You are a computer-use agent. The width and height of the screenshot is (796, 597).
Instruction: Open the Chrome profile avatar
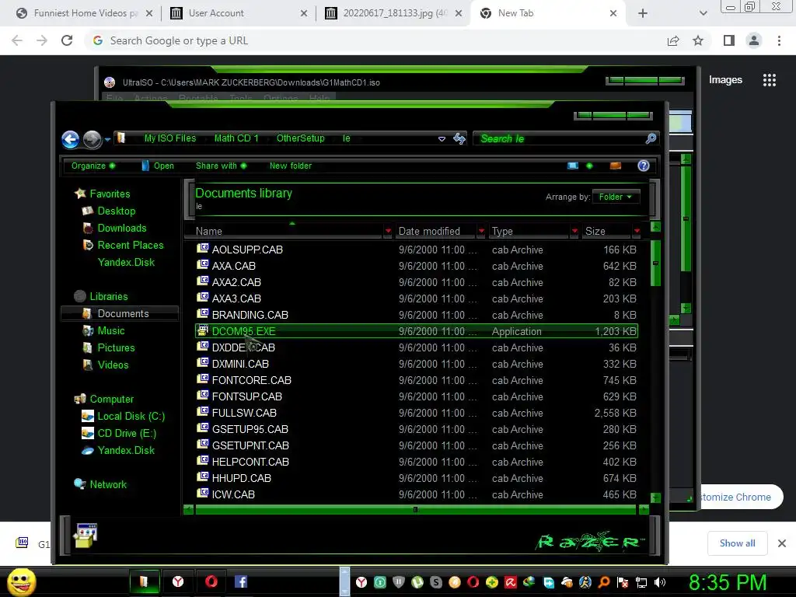pyautogui.click(x=754, y=40)
